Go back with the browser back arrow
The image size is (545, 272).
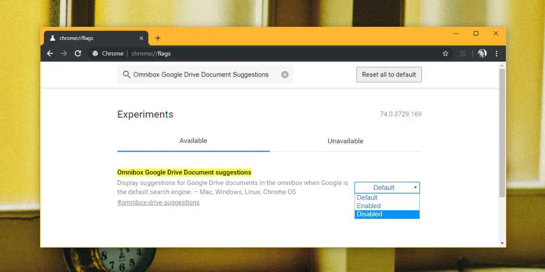50,53
